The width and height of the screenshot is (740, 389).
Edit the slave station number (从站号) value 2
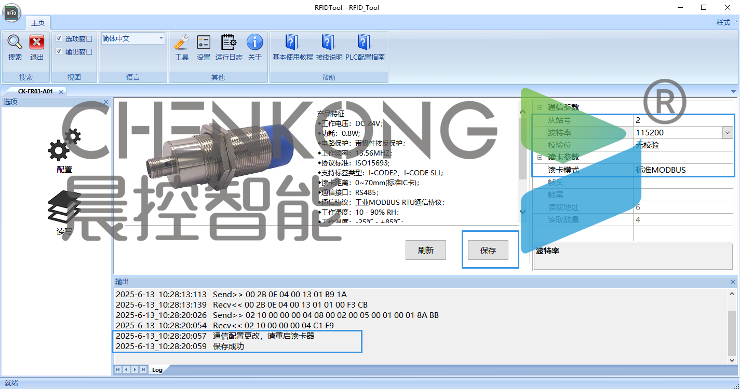coord(683,120)
